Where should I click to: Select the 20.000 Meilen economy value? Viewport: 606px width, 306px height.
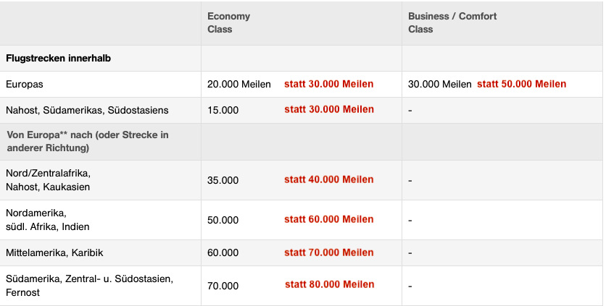(238, 84)
